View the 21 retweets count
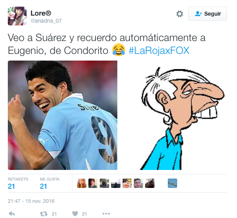Image resolution: width=237 pixels, height=218 pixels. (11, 186)
